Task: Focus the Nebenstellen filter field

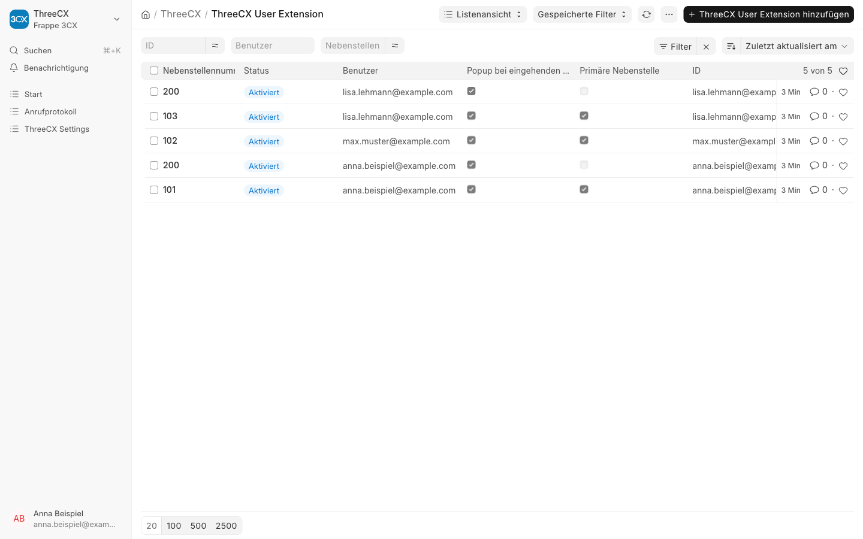Action: [x=353, y=46]
